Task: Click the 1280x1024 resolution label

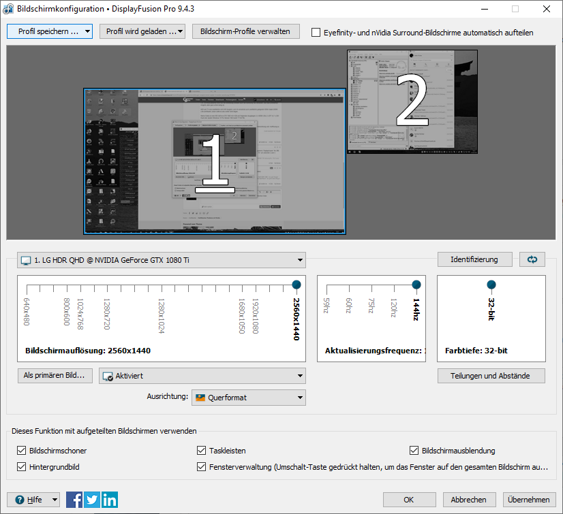Action: 162,316
